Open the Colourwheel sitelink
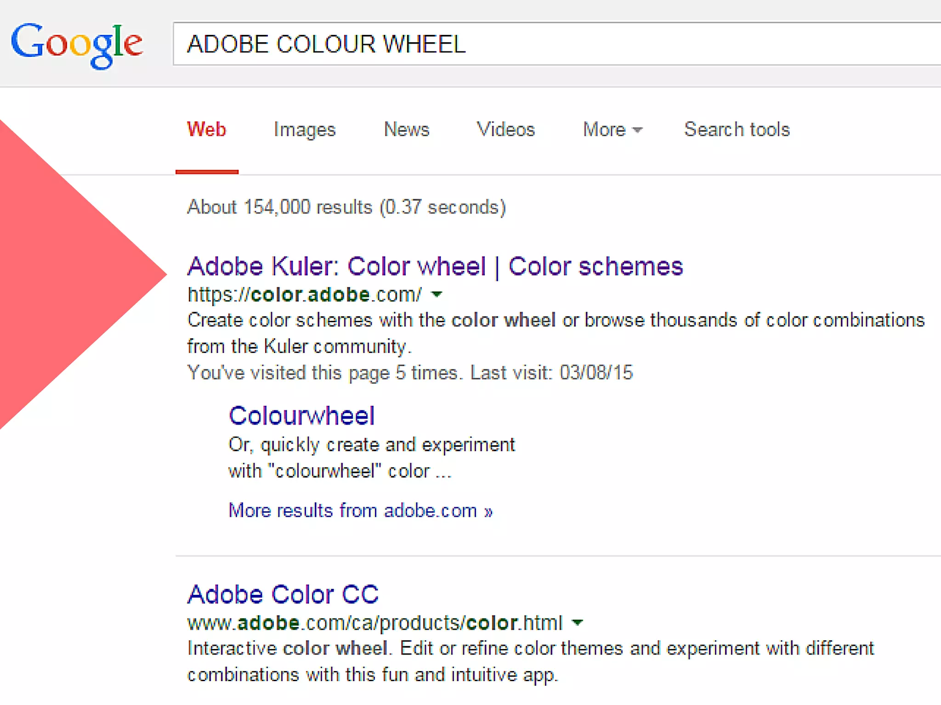941x705 pixels. [302, 416]
